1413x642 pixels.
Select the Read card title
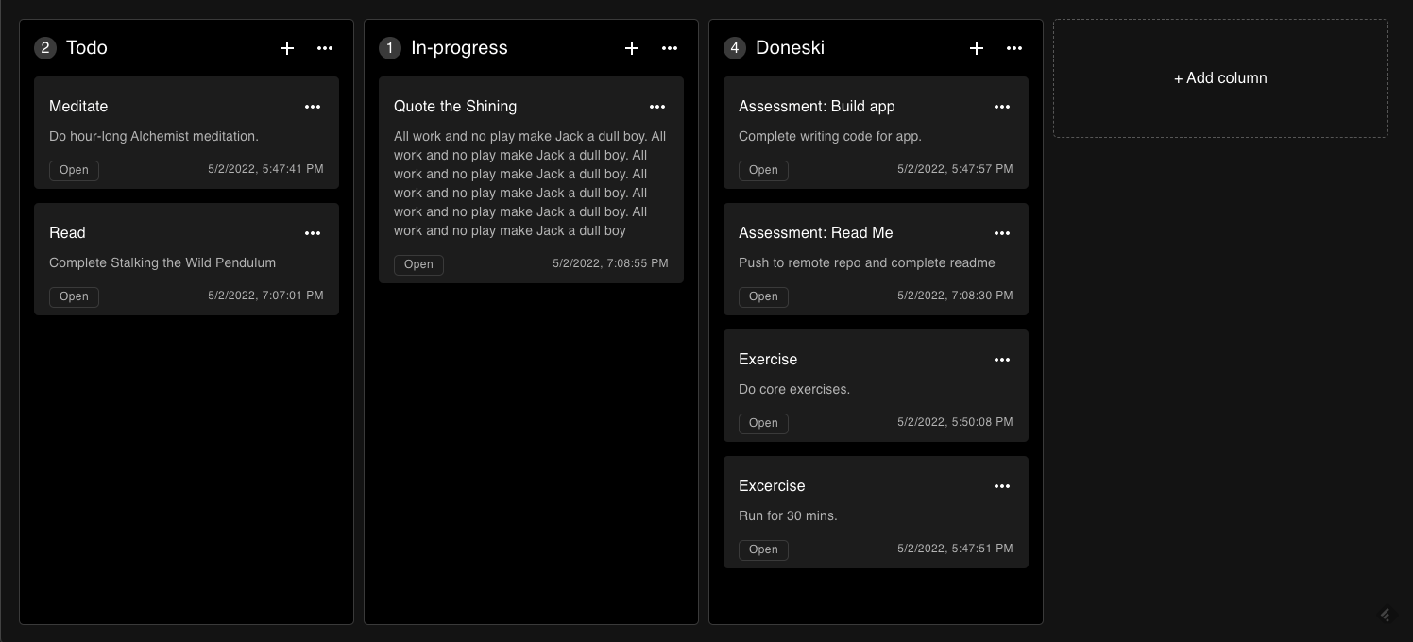pyautogui.click(x=67, y=233)
